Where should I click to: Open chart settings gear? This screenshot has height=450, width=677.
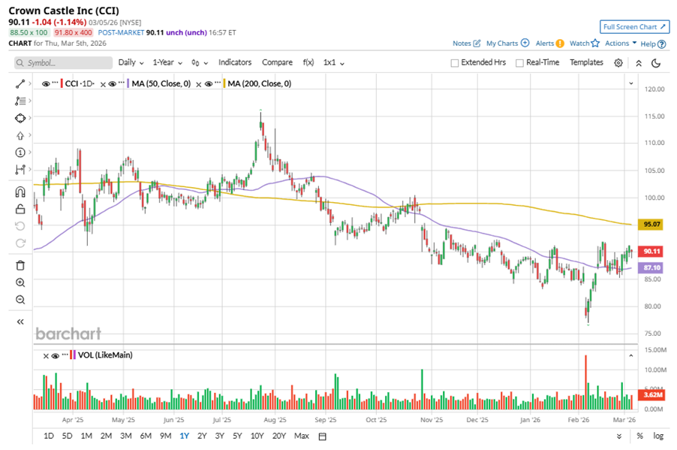pyautogui.click(x=618, y=63)
